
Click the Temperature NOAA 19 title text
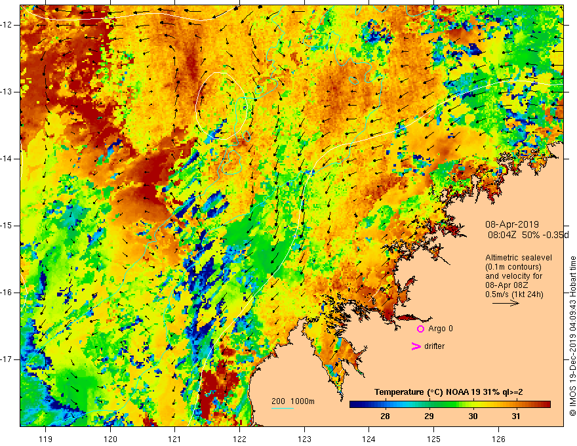tap(448, 392)
